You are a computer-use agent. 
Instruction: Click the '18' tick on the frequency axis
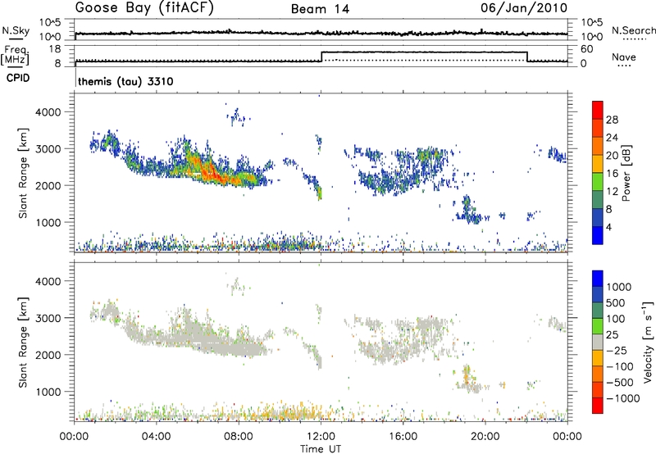point(55,49)
